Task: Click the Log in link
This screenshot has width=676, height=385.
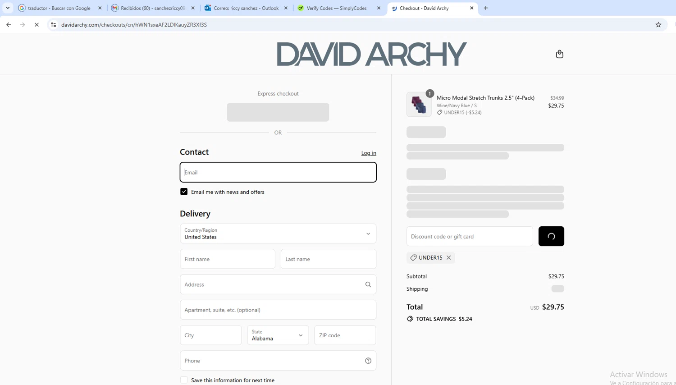Action: tap(369, 153)
